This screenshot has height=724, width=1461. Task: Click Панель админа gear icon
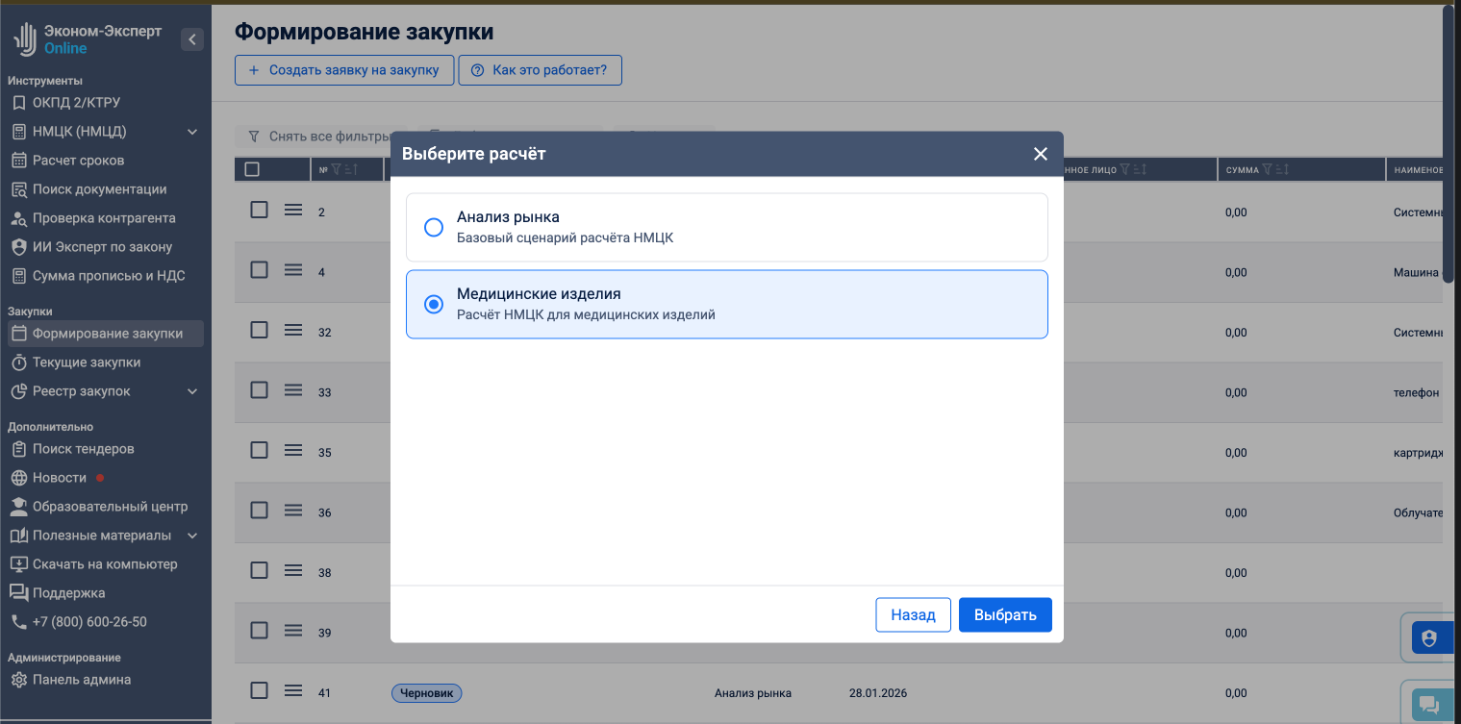click(x=19, y=680)
